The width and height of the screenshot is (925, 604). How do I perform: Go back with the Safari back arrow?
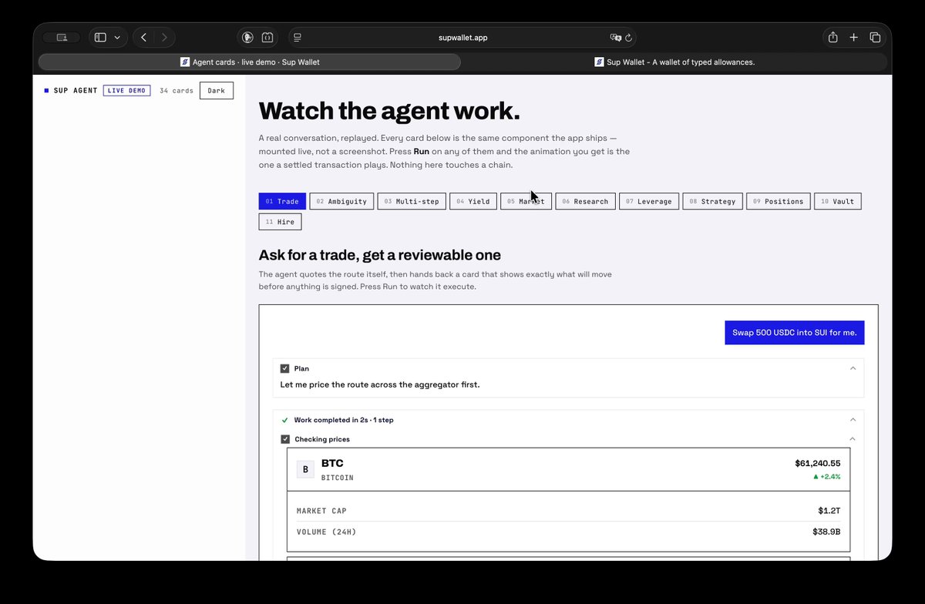143,37
